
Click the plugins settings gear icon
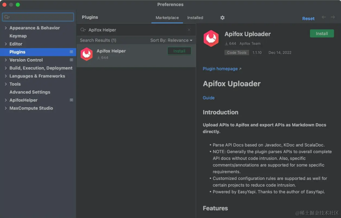(x=222, y=18)
